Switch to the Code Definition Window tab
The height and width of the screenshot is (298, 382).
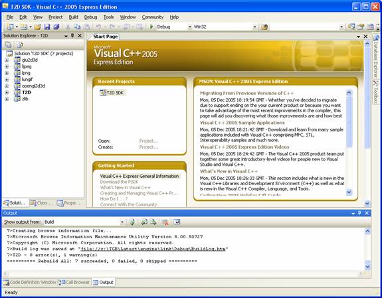click(x=30, y=282)
